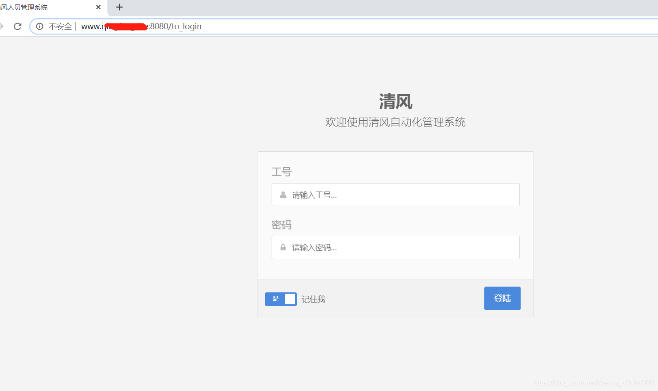Close the 清风人员管理系统 browser tab
This screenshot has height=391, width=658.
98,7
